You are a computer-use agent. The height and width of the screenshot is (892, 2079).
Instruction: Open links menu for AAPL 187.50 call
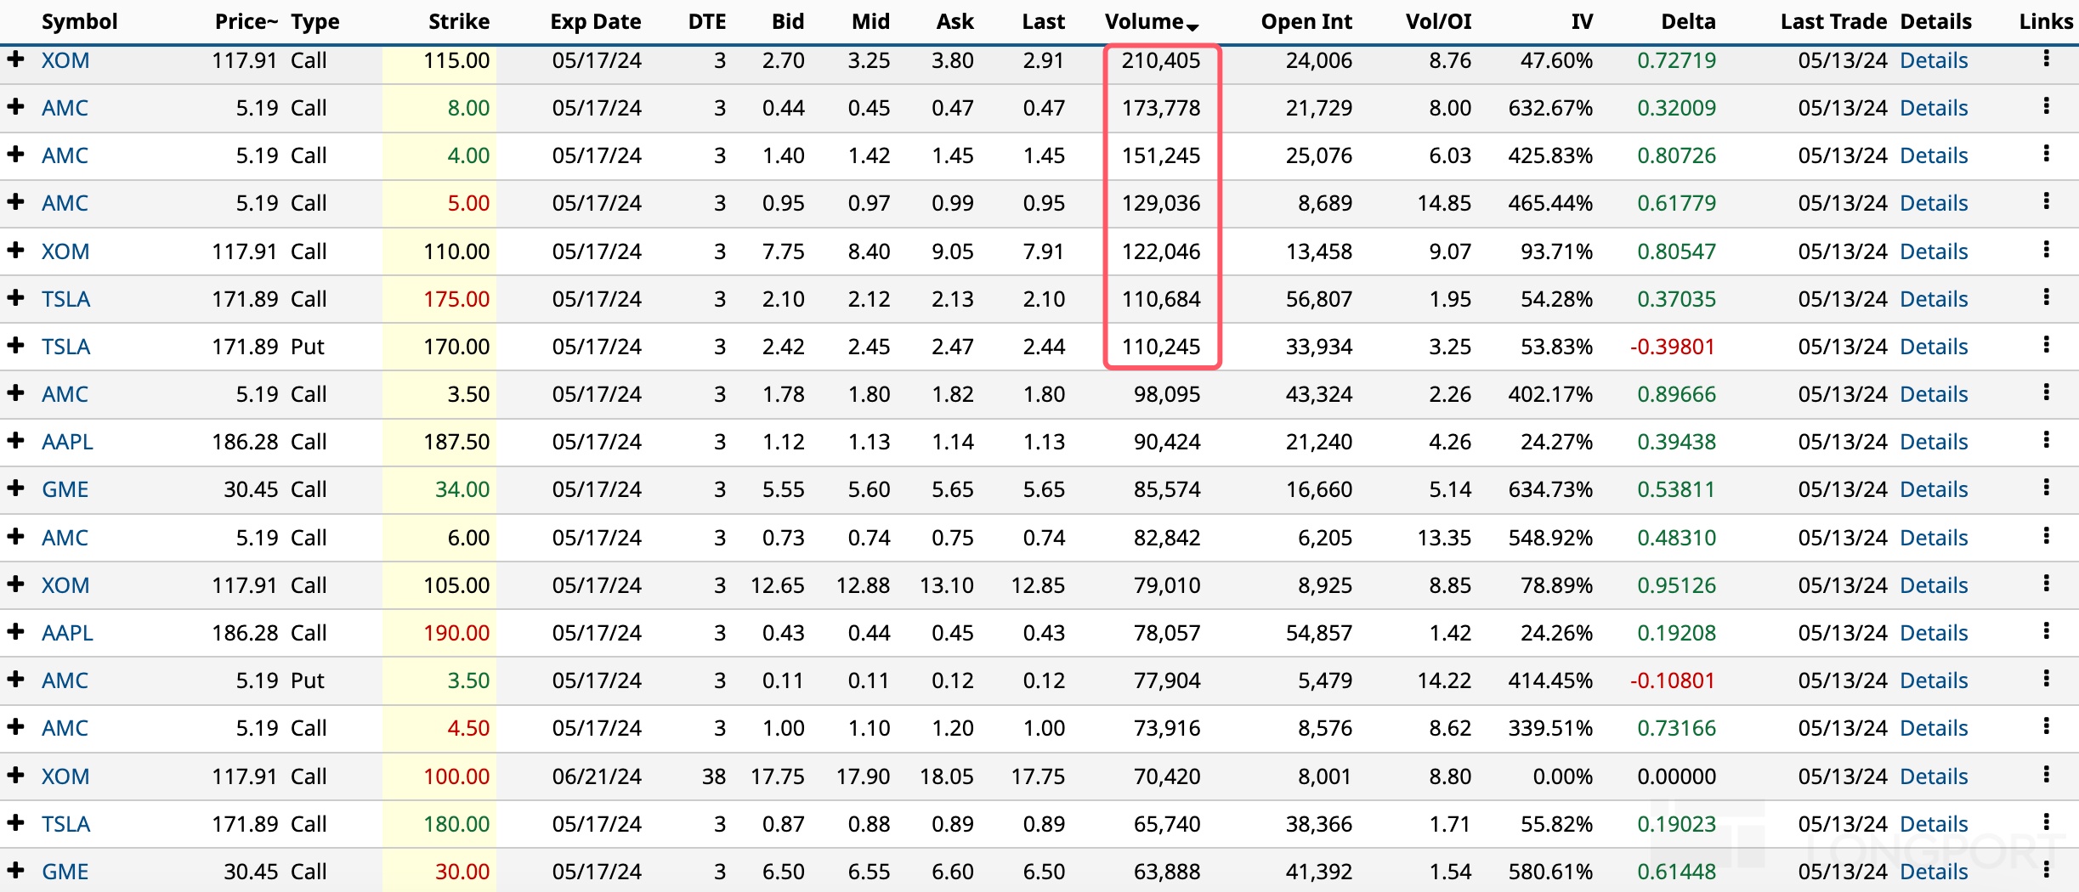click(x=2046, y=440)
